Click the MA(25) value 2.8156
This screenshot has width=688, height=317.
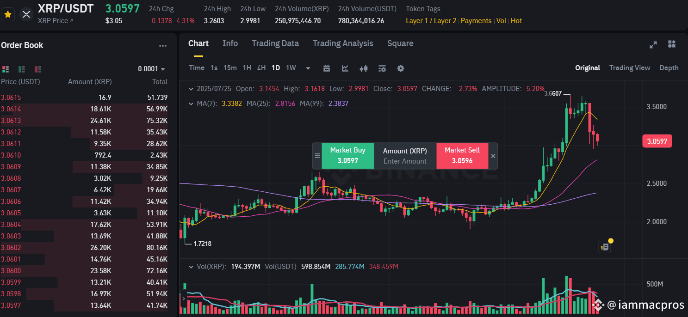pos(285,104)
